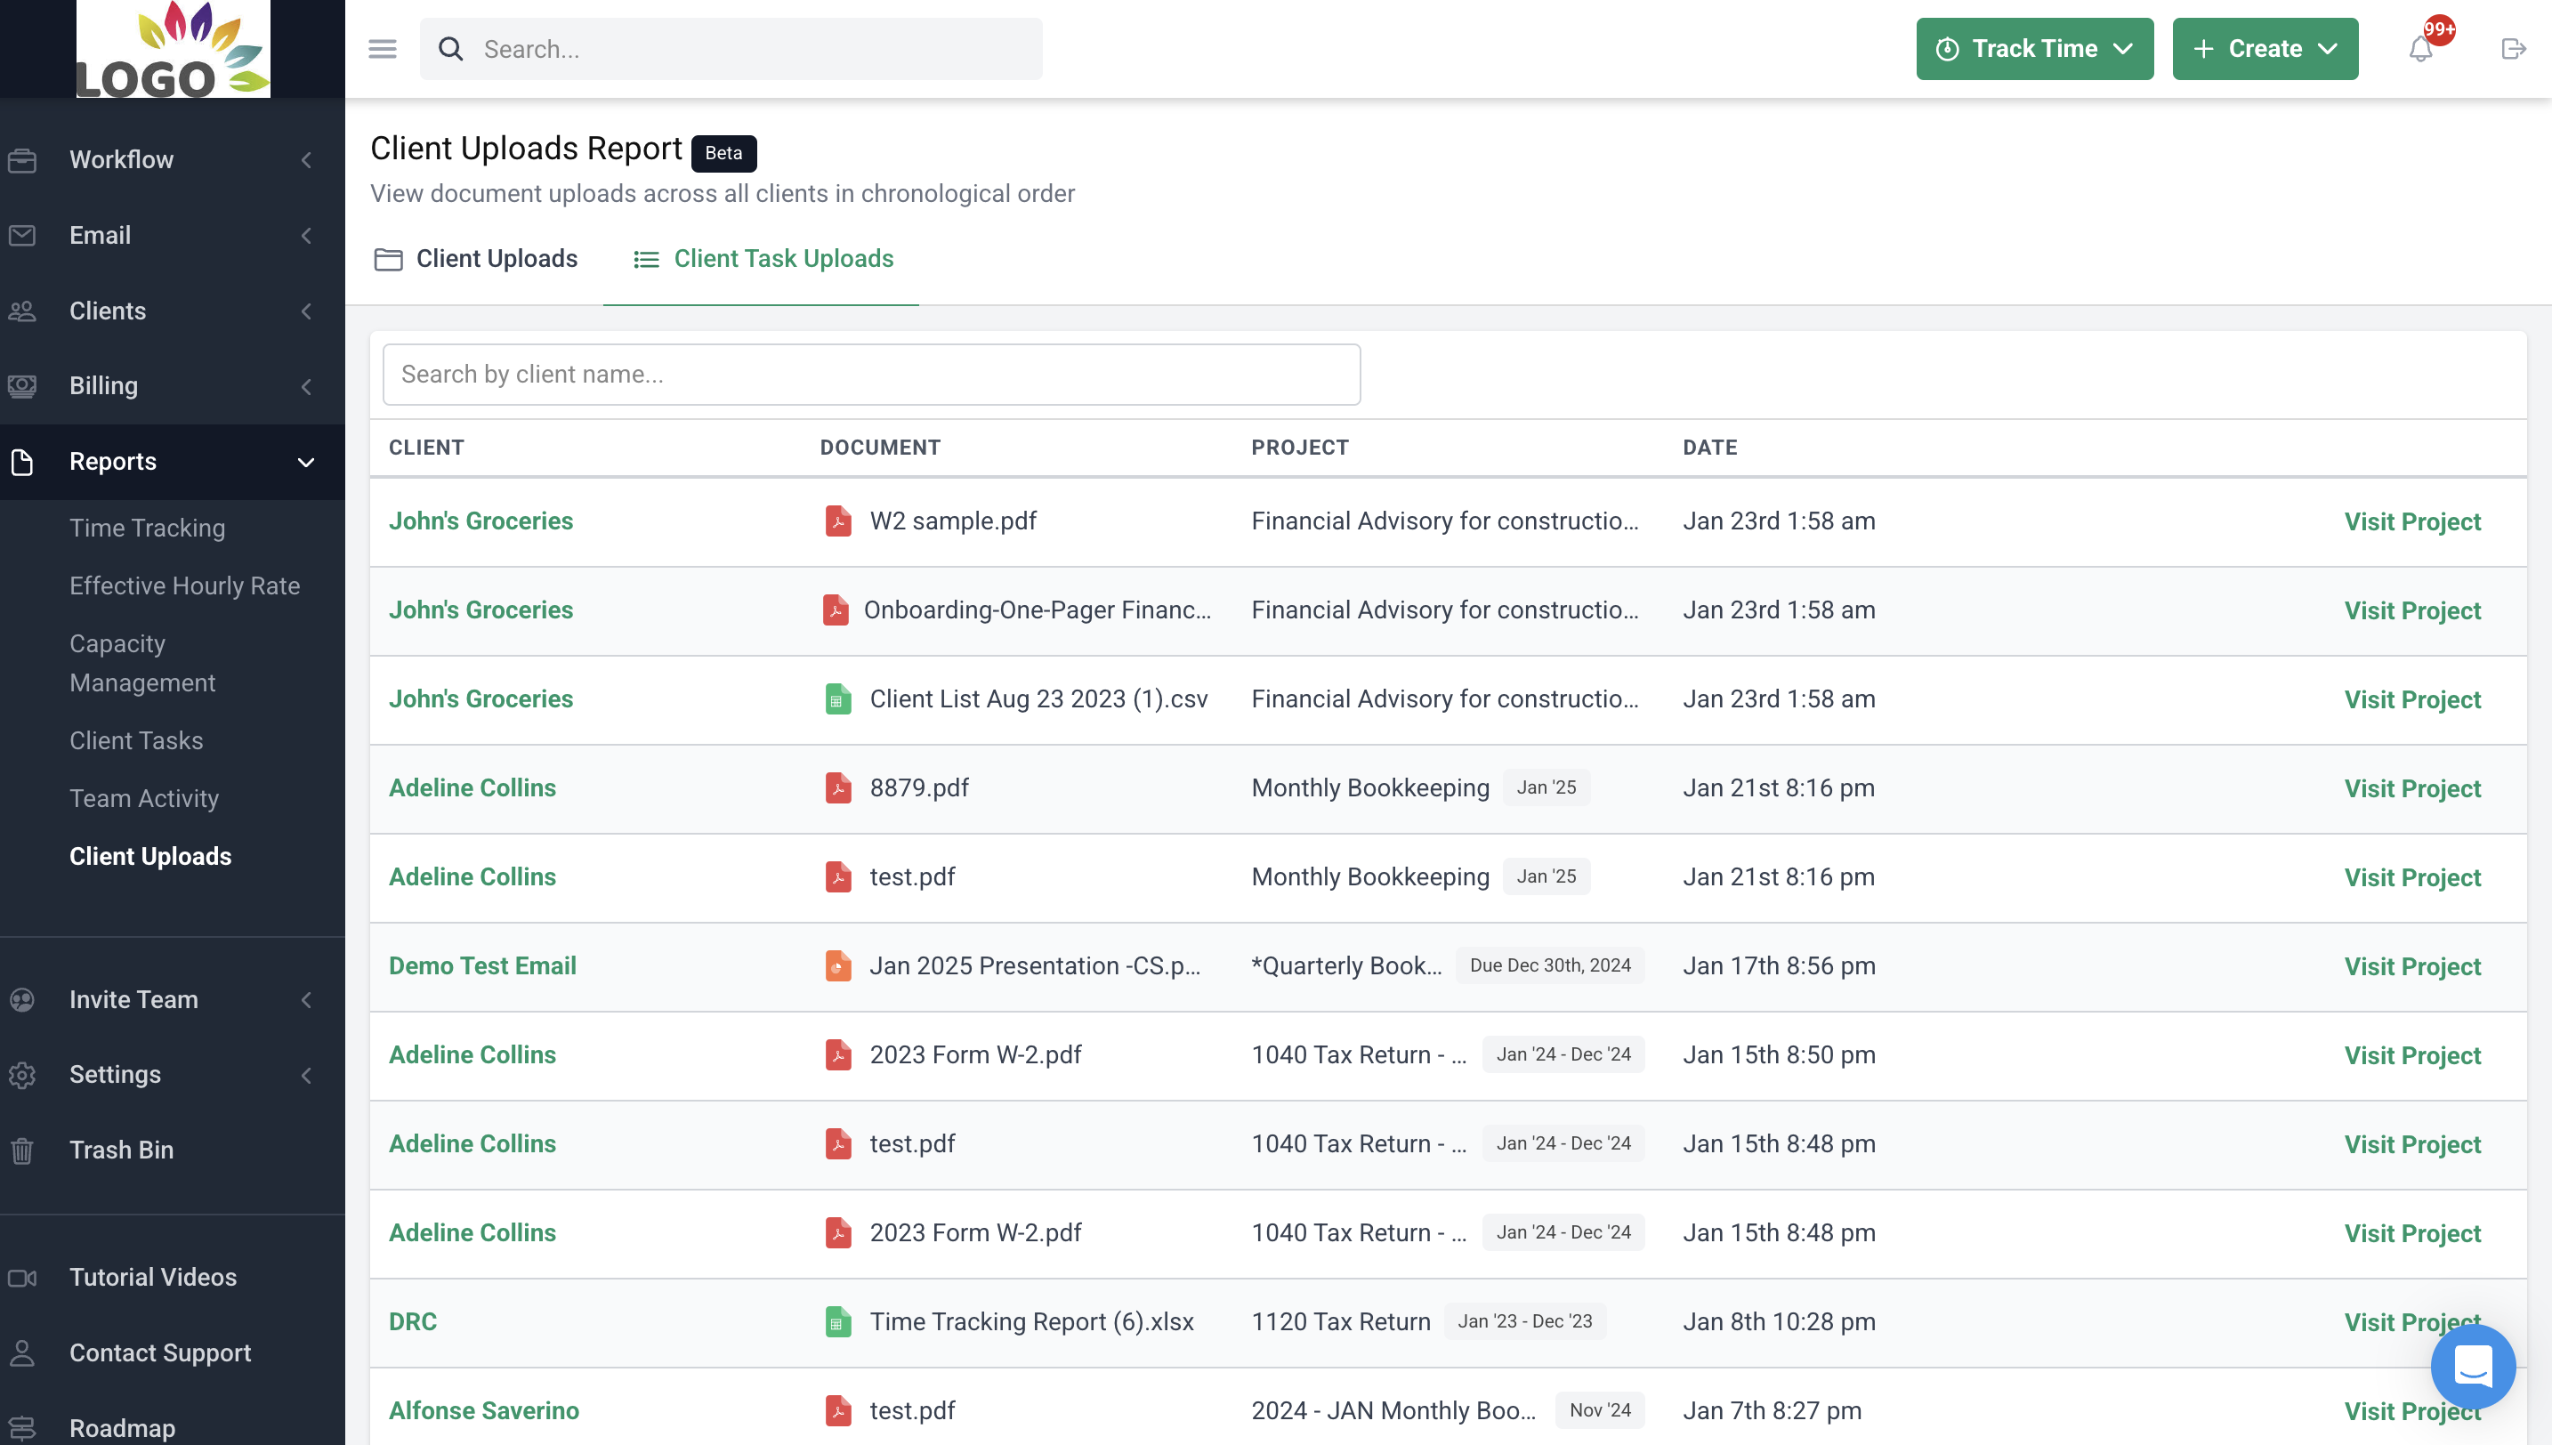This screenshot has height=1445, width=2552.
Task: Switch to the Client Uploads tab
Action: (x=476, y=259)
